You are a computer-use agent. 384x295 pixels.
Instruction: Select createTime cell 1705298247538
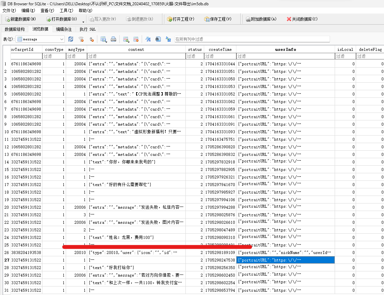[x=220, y=260]
